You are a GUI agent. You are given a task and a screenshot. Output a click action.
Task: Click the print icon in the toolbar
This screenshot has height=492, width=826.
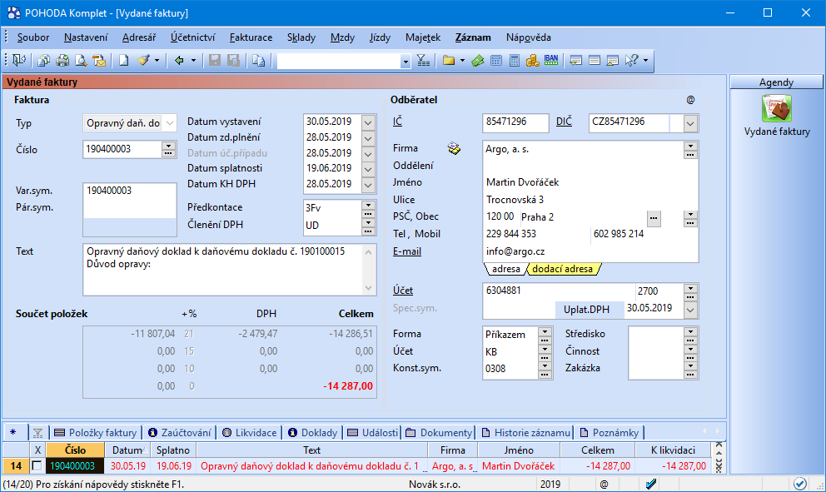pos(62,61)
